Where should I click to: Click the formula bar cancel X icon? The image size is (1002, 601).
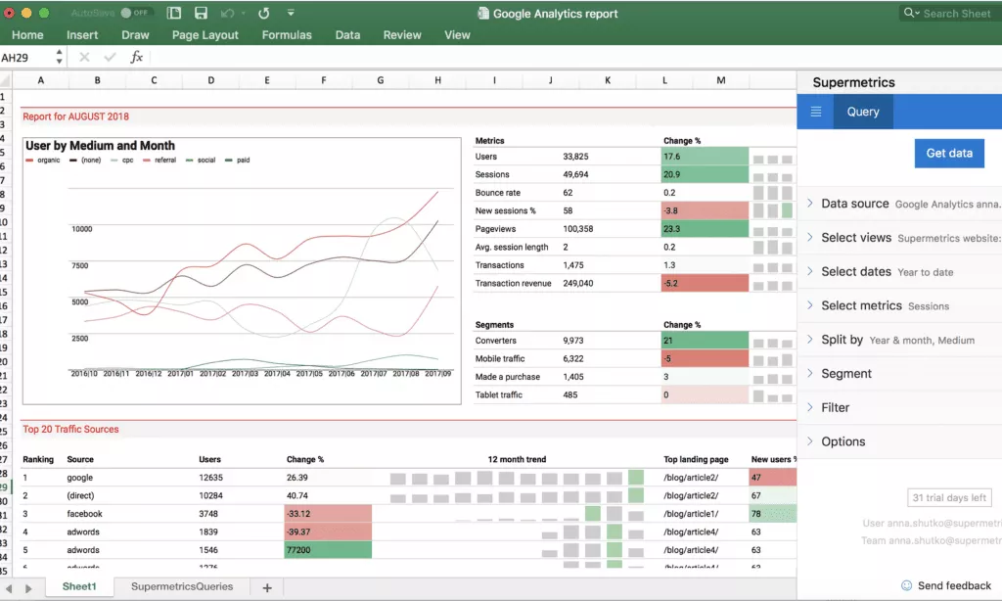point(84,58)
